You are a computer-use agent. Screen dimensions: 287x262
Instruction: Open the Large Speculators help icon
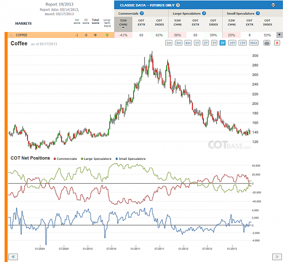coord(204,13)
